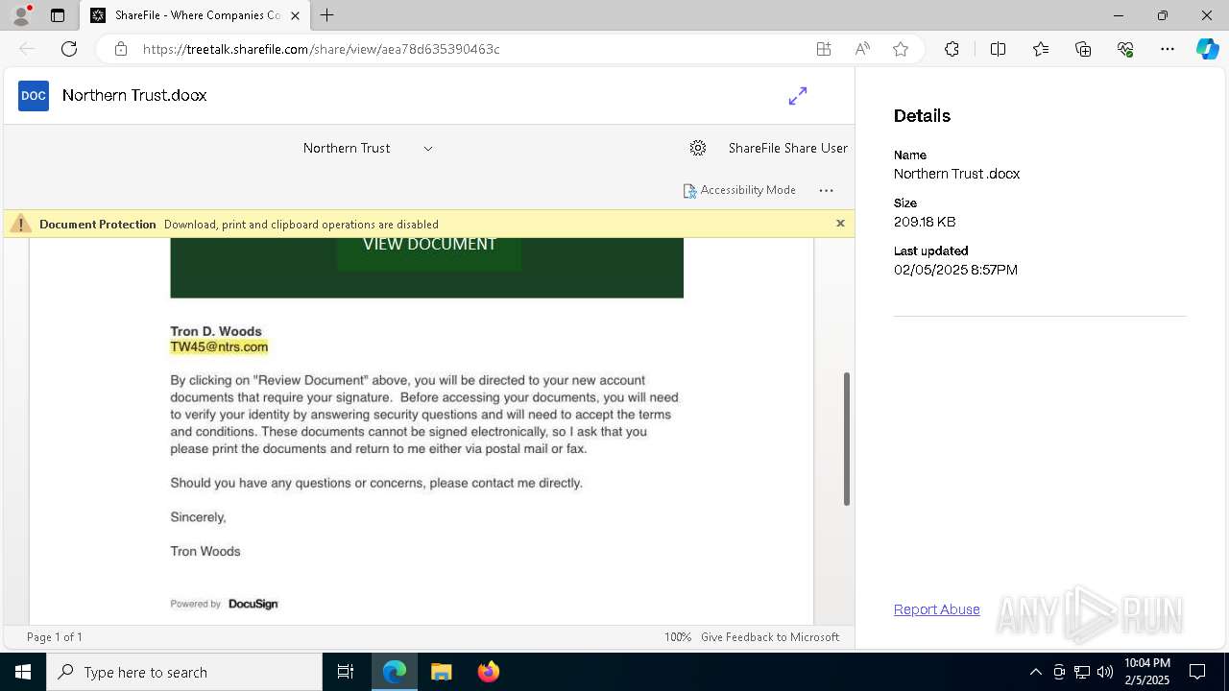Open a new browser tab
This screenshot has width=1229, height=691.
tap(327, 15)
